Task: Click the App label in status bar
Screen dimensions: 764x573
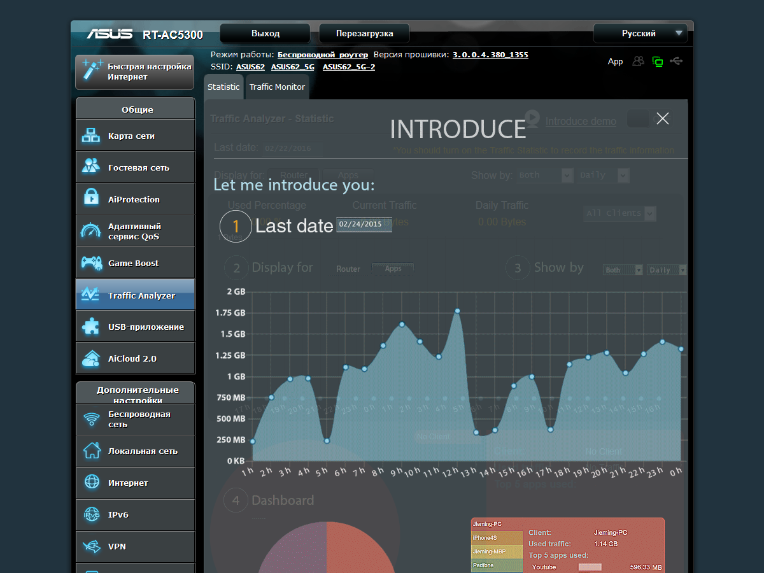Action: click(x=615, y=62)
